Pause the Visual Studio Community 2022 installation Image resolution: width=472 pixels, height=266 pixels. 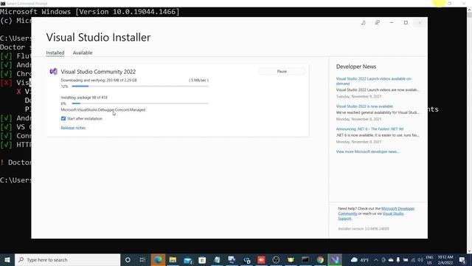(282, 72)
